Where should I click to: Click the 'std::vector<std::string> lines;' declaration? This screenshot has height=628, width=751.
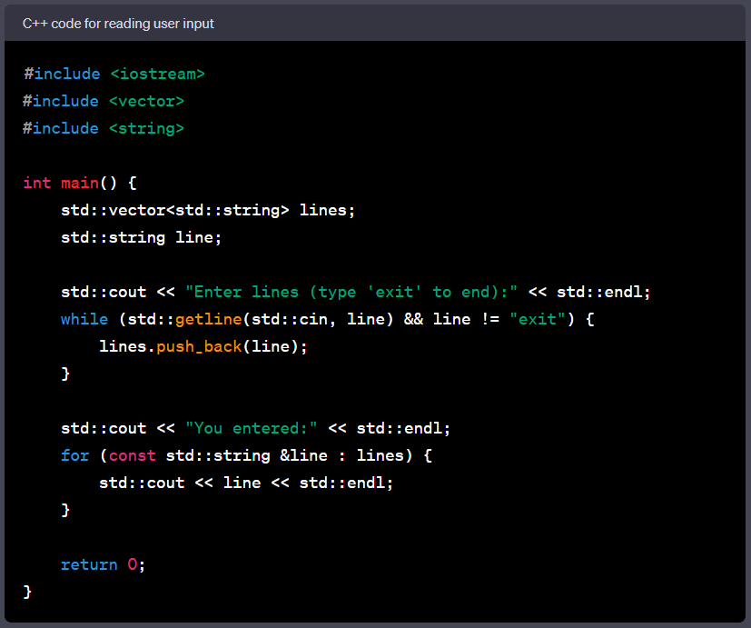pos(207,210)
